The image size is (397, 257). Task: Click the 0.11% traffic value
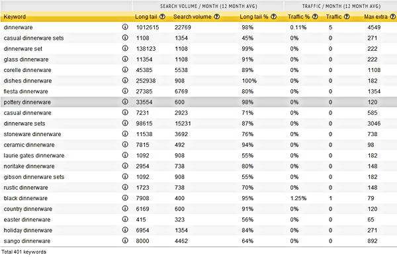pyautogui.click(x=298, y=27)
